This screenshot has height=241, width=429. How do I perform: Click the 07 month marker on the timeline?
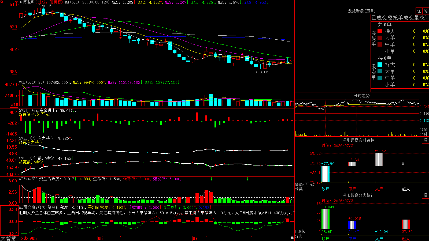tap(195, 238)
